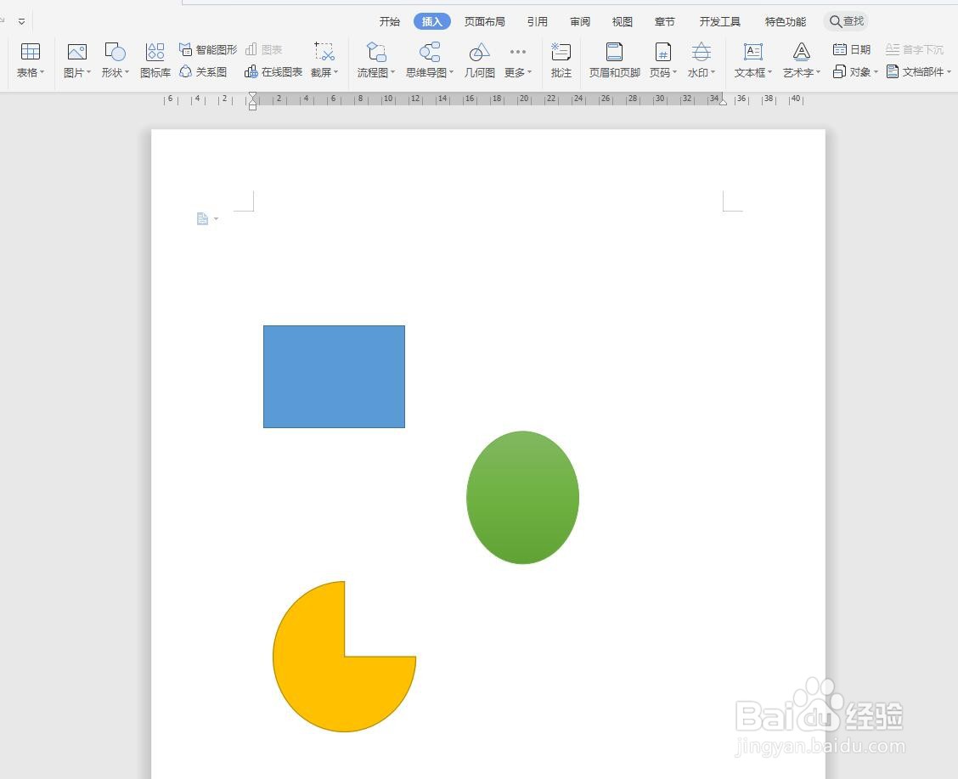Image resolution: width=958 pixels, height=779 pixels.
Task: Click the 查找 search button
Action: tap(846, 21)
